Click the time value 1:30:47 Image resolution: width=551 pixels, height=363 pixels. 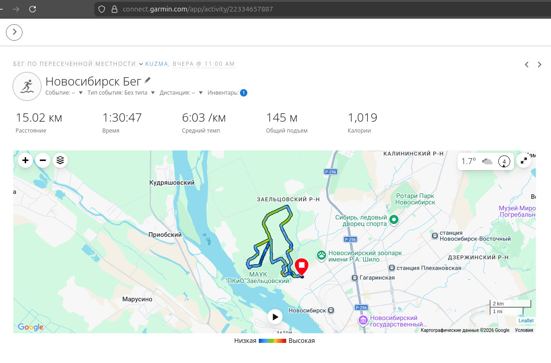(x=122, y=118)
